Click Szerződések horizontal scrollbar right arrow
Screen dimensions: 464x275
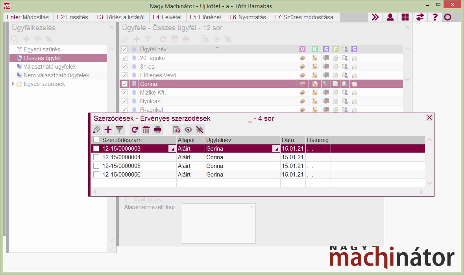pos(421,191)
